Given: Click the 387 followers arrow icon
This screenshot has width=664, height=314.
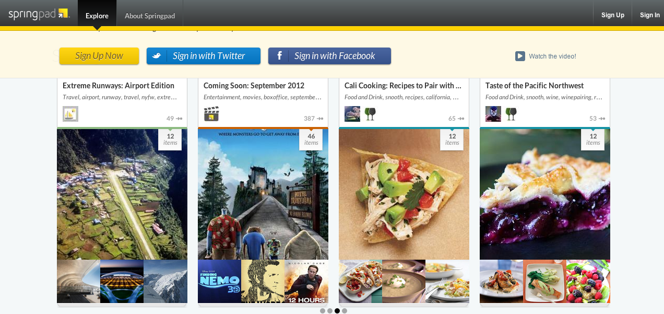Looking at the screenshot, I should [320, 119].
